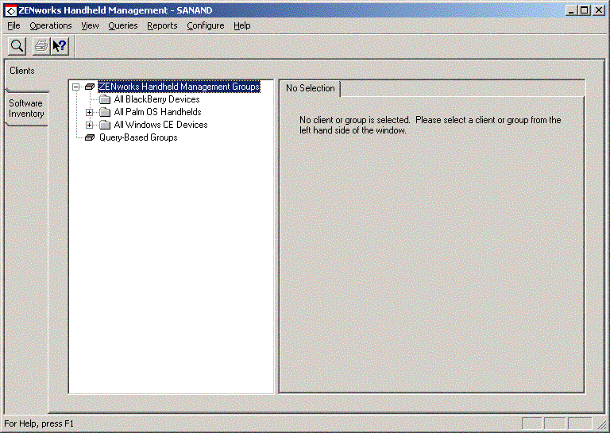This screenshot has width=610, height=433.
Task: Select All BlackBerry Devices group
Action: (156, 99)
